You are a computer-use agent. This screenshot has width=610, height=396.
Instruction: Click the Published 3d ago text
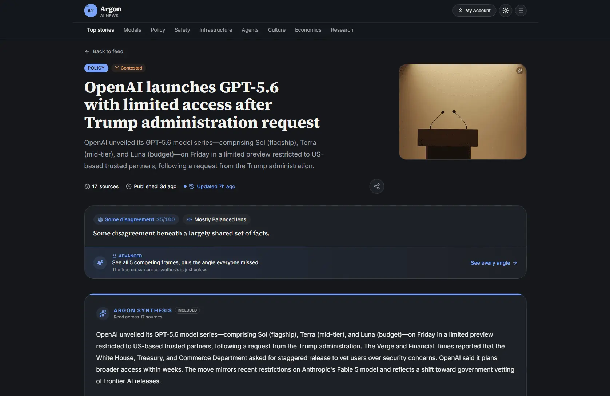point(155,186)
